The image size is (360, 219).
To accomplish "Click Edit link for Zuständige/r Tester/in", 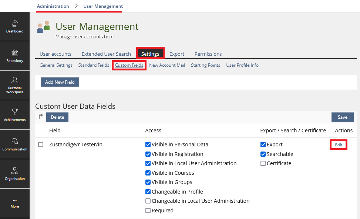I will (x=339, y=145).
